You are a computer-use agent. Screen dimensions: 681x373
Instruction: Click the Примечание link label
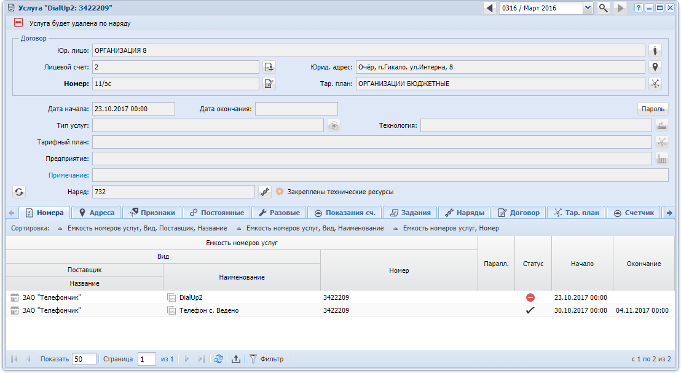(69, 175)
